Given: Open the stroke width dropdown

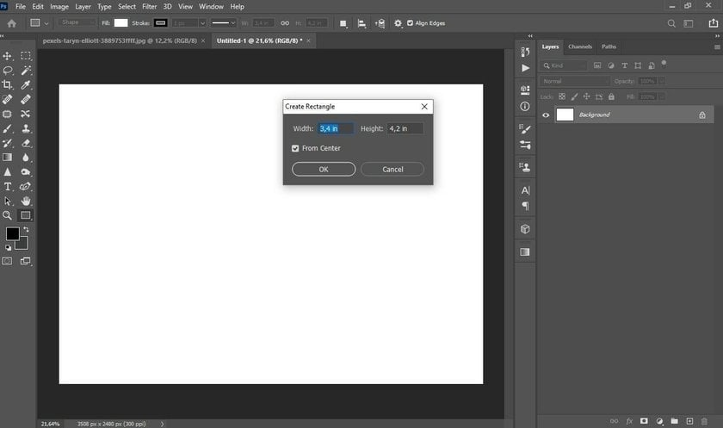Looking at the screenshot, I should click(x=202, y=23).
